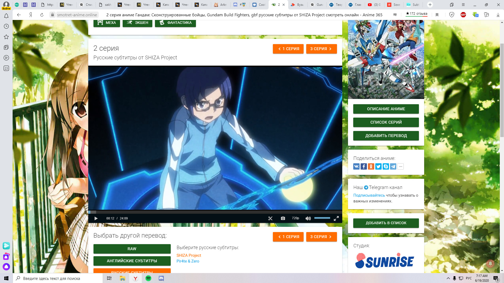The image size is (504, 283).
Task: Share anime on Twitter icon
Action: pyautogui.click(x=378, y=166)
